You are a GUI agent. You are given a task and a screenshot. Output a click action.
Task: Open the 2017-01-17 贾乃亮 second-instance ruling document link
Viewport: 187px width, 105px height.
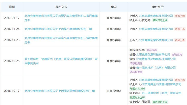(x=61, y=18)
